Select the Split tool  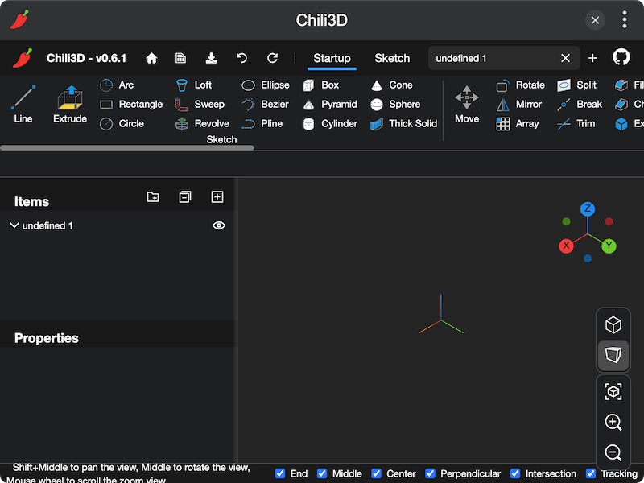pyautogui.click(x=576, y=85)
